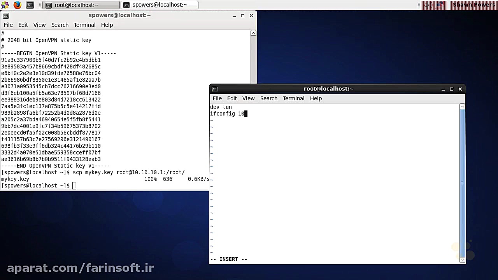
Task: Click the window icon on the spowers taskbar button
Action: tap(126, 5)
